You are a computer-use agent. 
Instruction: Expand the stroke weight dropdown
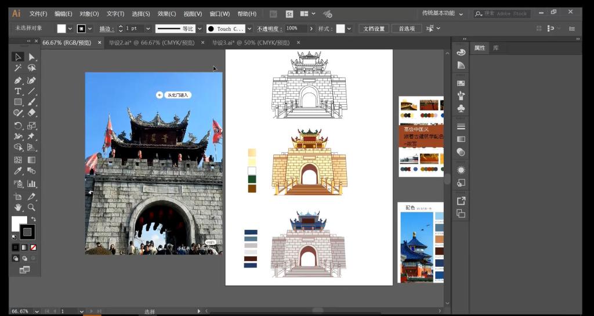(x=148, y=28)
